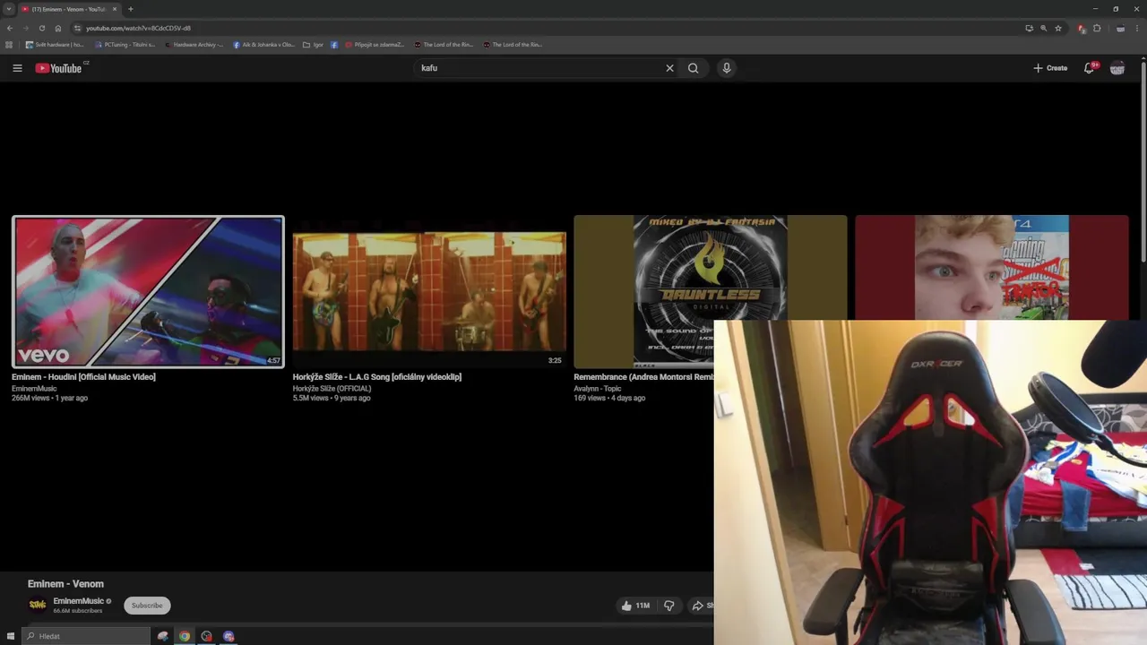This screenshot has width=1147, height=645.
Task: Open the tab search dropdown arrow
Action: pos(9,9)
